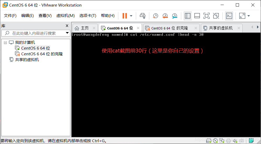Toggle the thumbnail bar view

pos(197,16)
